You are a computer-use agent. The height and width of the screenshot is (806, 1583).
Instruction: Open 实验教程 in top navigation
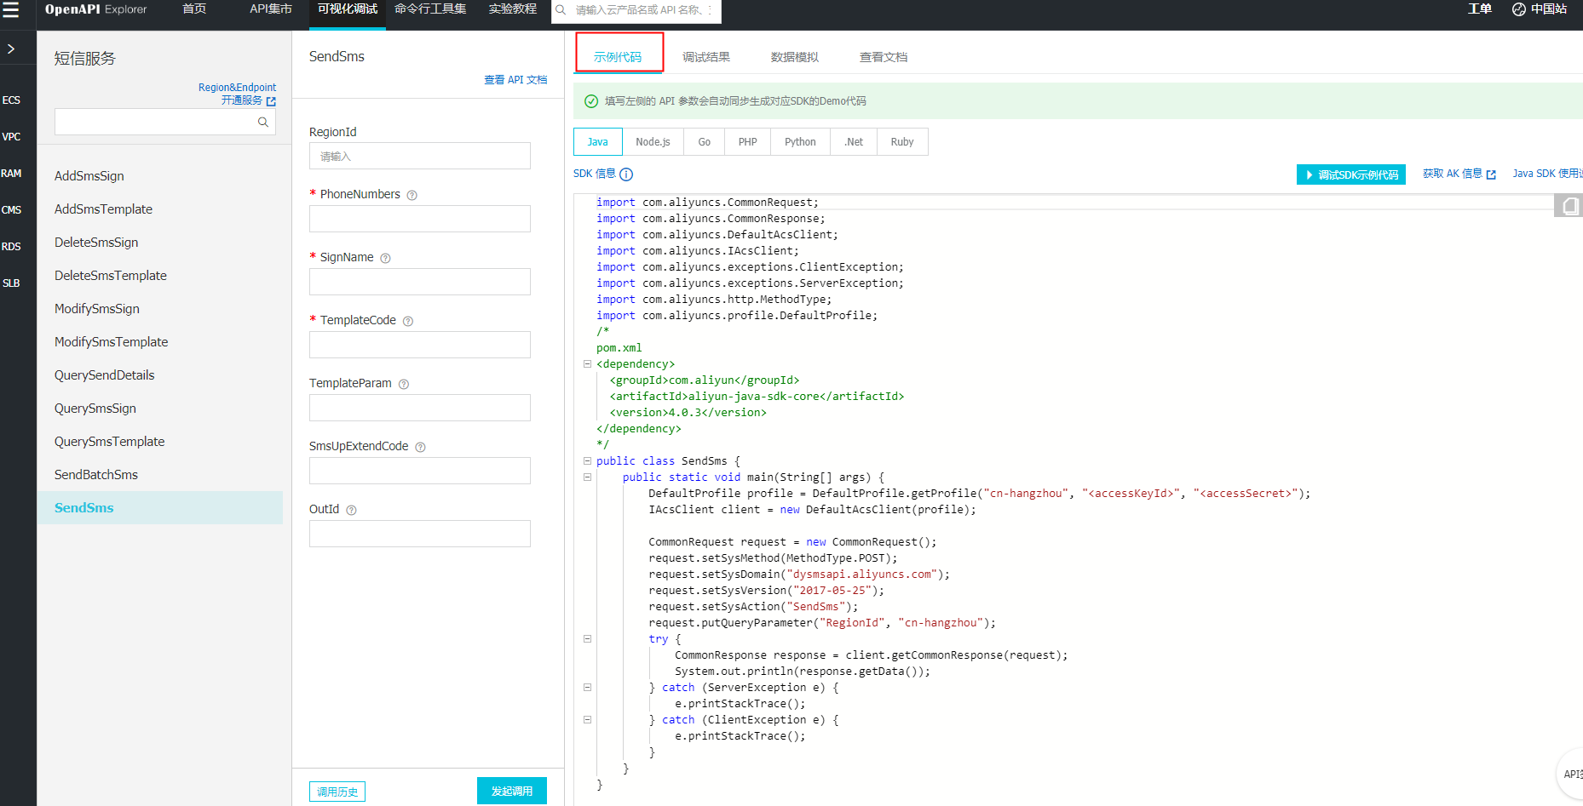point(513,9)
